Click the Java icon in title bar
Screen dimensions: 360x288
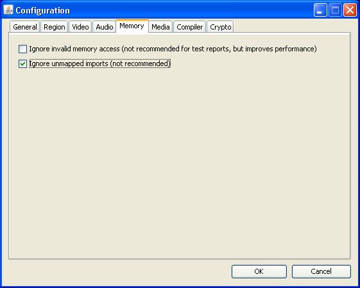click(x=8, y=10)
